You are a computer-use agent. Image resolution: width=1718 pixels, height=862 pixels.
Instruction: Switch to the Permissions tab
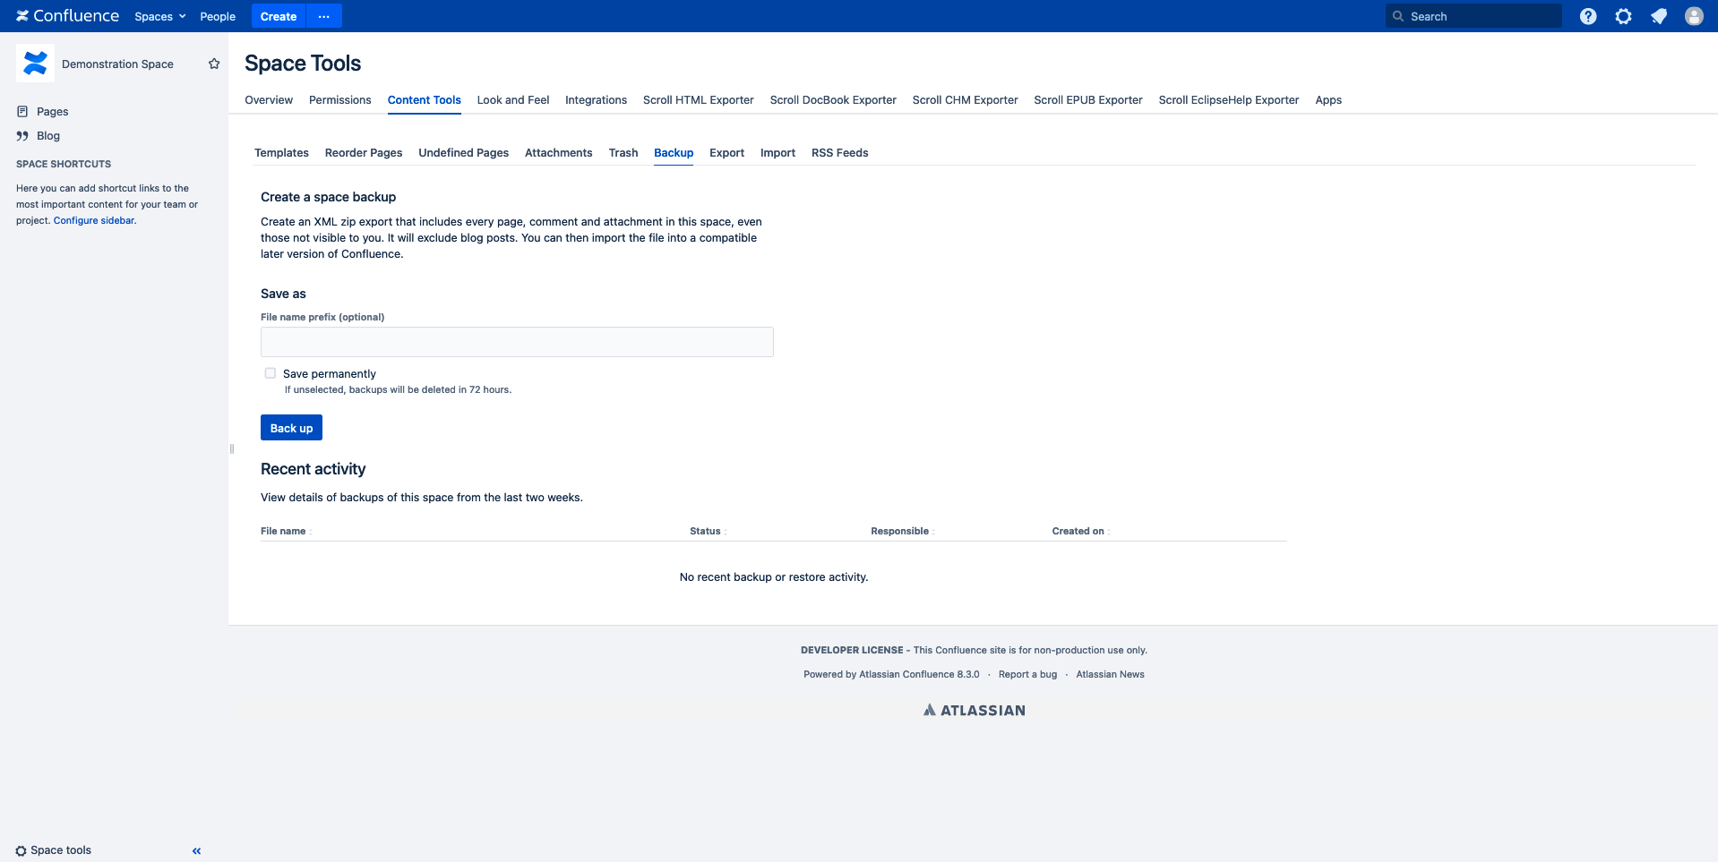pos(339,100)
